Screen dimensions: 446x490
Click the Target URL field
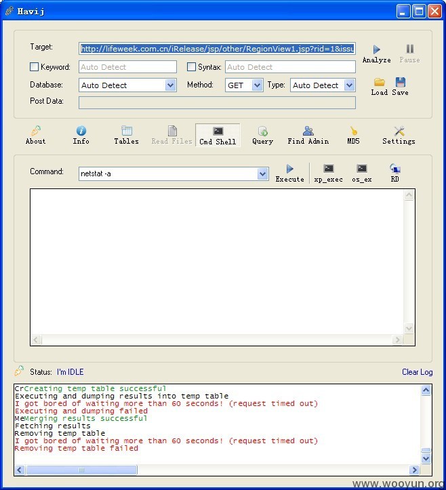click(217, 49)
